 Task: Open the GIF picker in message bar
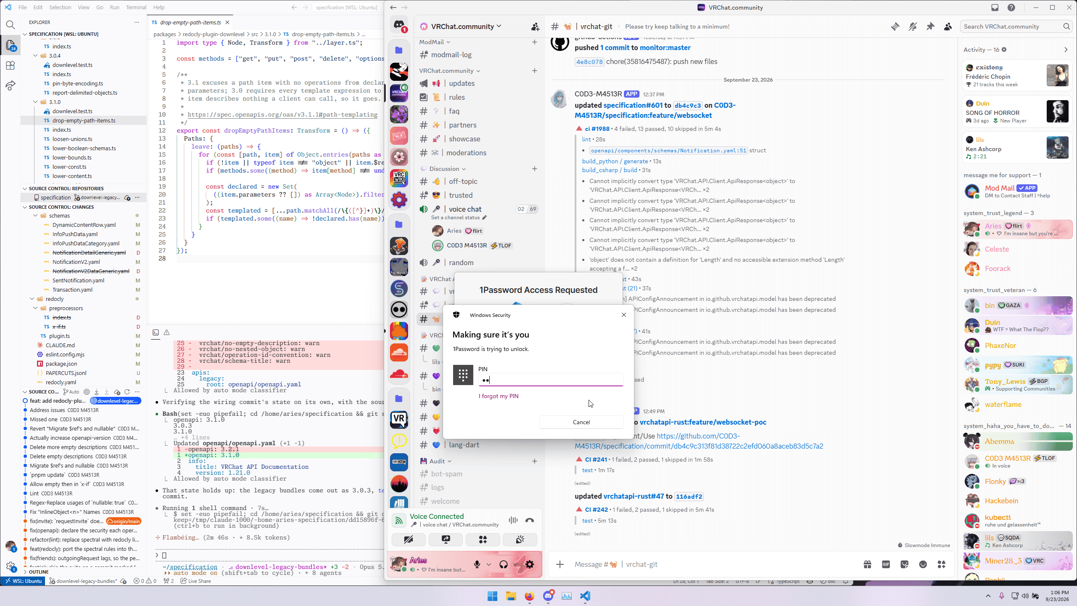point(886,564)
